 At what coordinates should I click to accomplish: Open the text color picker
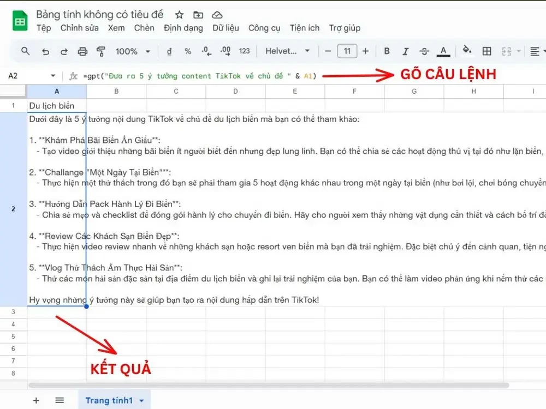(443, 51)
